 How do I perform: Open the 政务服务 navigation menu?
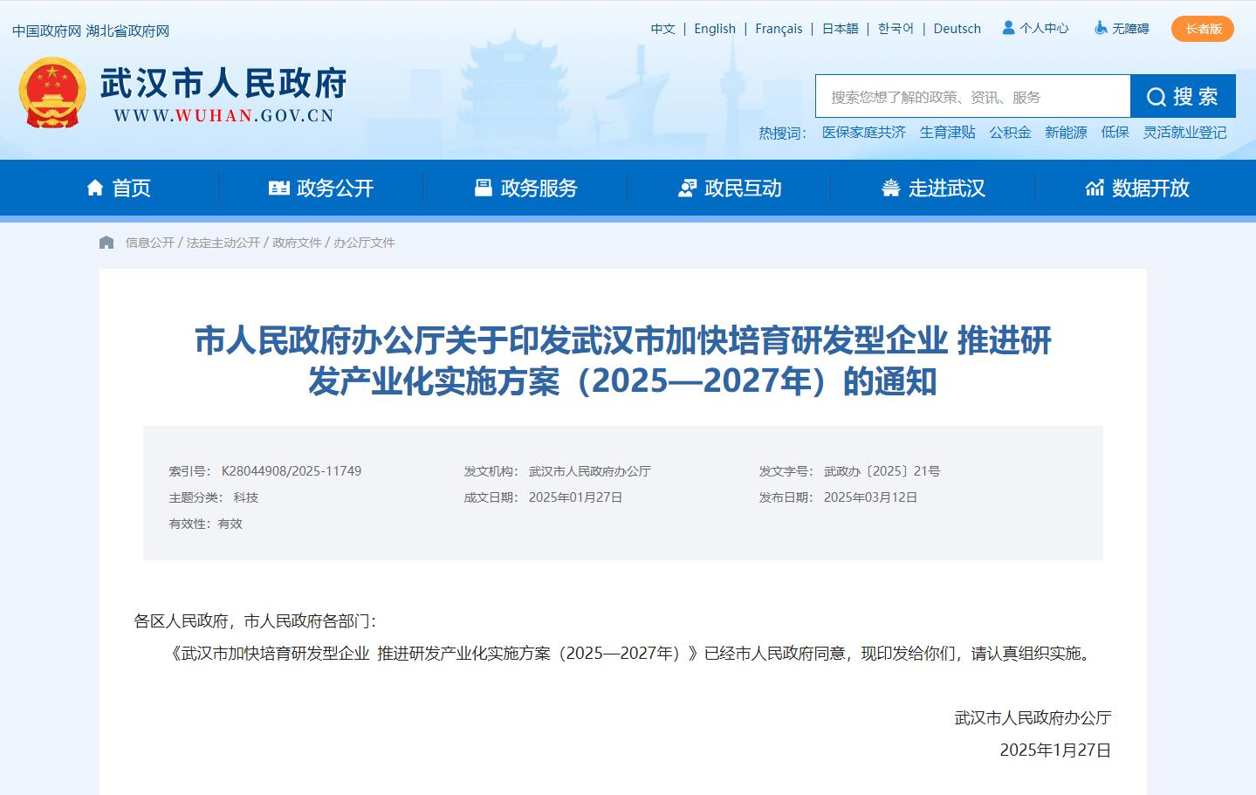[x=525, y=188]
